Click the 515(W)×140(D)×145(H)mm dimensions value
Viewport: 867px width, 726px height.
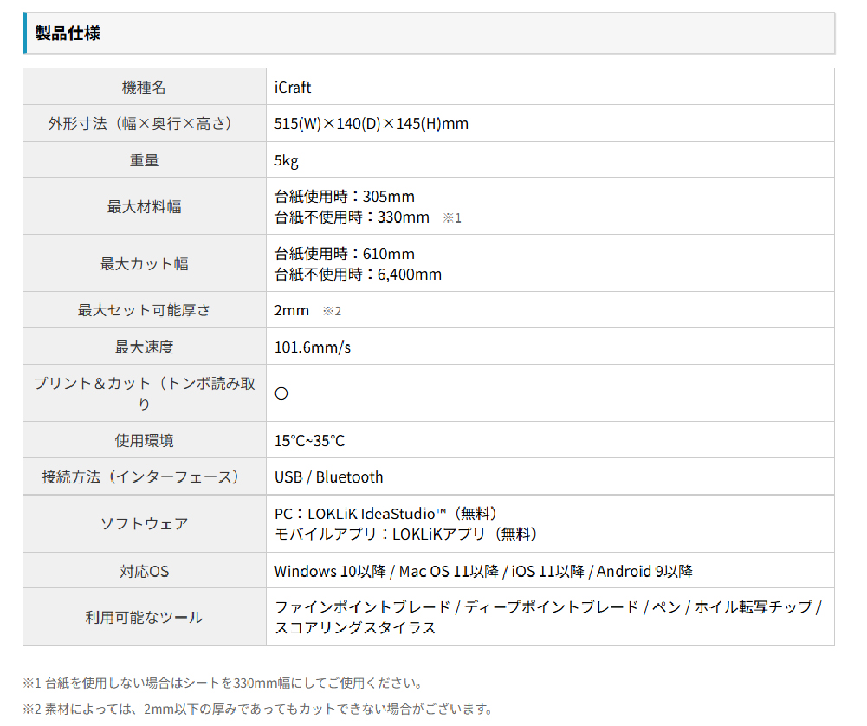[x=371, y=123]
